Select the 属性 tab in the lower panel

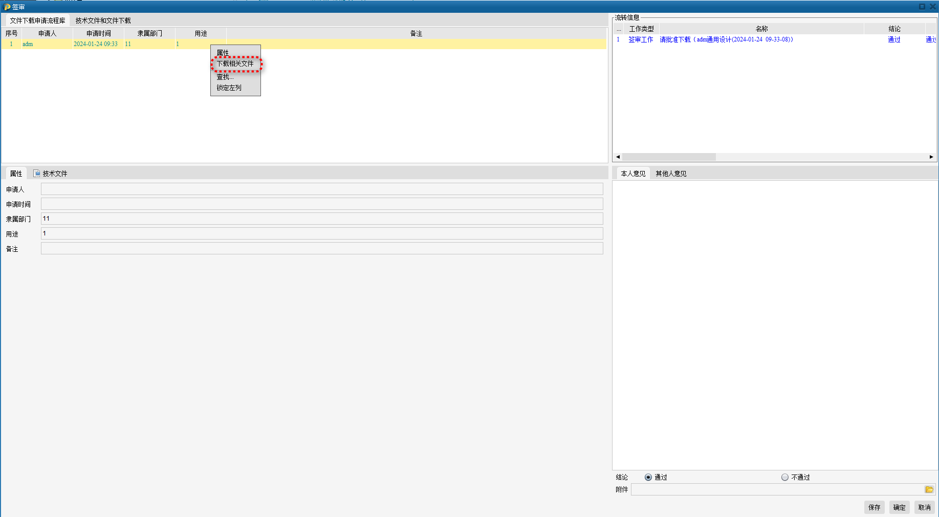(16, 174)
